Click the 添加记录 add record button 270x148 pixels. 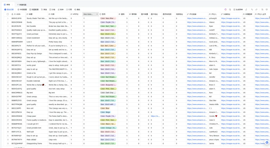click(9, 9)
